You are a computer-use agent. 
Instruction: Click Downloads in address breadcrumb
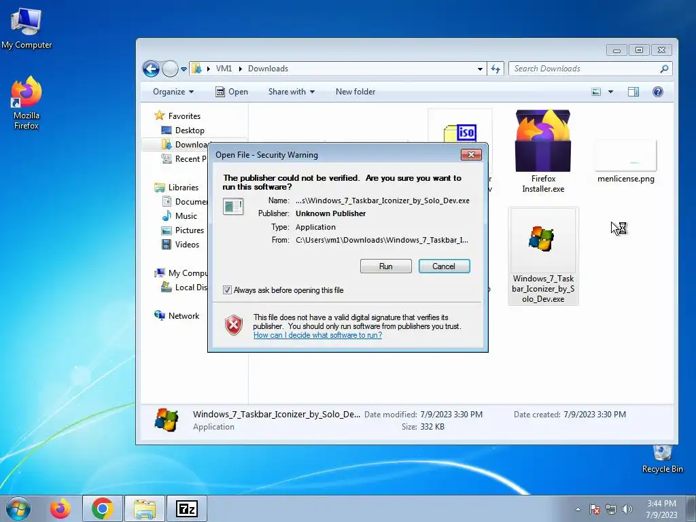[x=268, y=69]
